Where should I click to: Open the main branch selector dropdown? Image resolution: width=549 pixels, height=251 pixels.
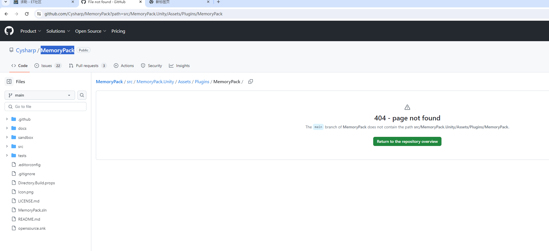[x=40, y=95]
